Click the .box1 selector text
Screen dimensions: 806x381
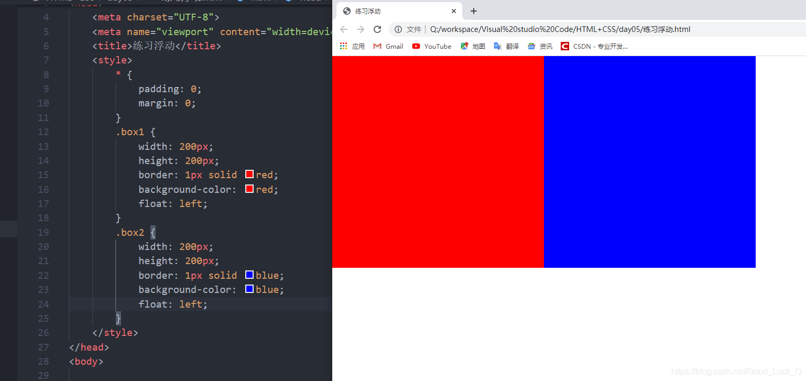130,132
